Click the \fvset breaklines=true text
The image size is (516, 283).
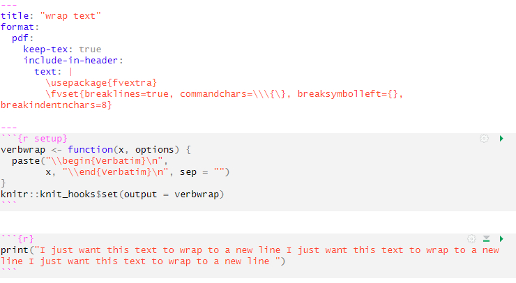(x=110, y=93)
